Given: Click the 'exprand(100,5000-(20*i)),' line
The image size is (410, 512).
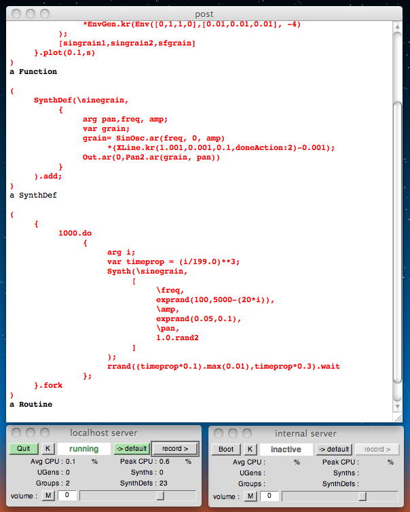Looking at the screenshot, I should 215,299.
